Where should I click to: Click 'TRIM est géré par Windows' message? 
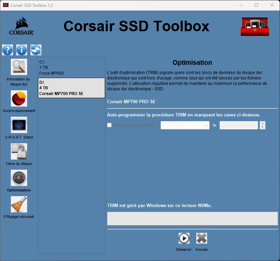159,206
